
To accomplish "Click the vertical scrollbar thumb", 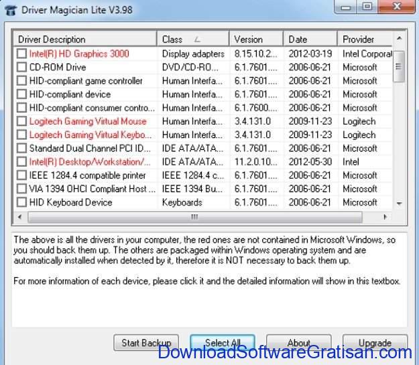I will (x=398, y=67).
